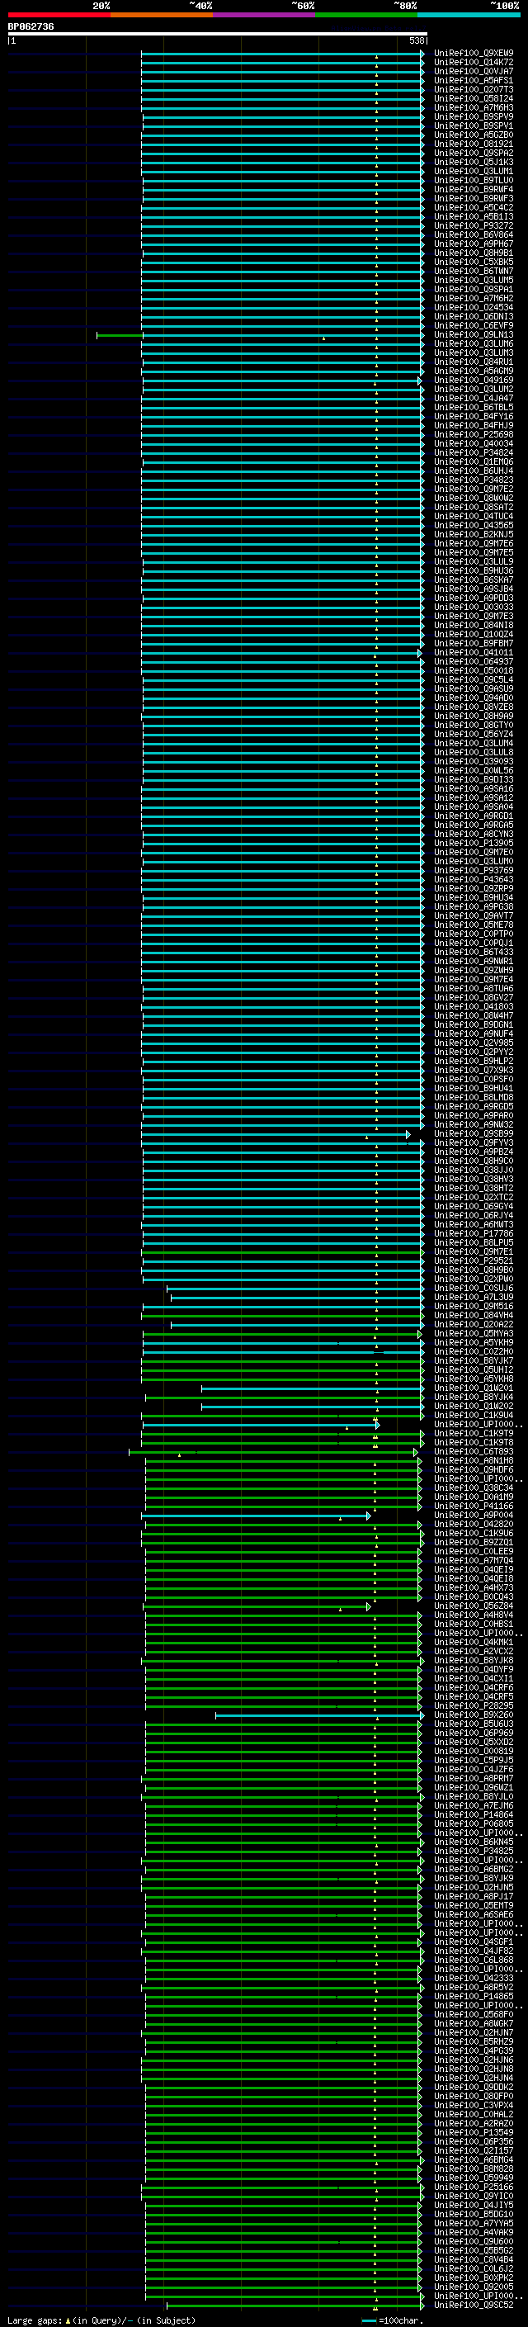Click the 'Large gaps' legend text
Screen dimensions: 528x2327
[35, 2320]
